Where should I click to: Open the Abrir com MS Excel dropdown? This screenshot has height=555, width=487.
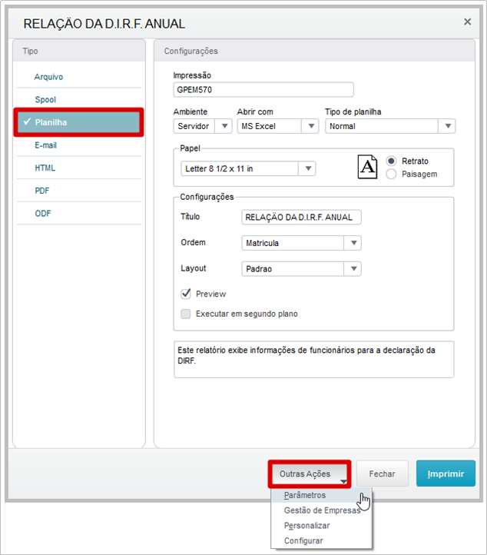click(x=277, y=126)
